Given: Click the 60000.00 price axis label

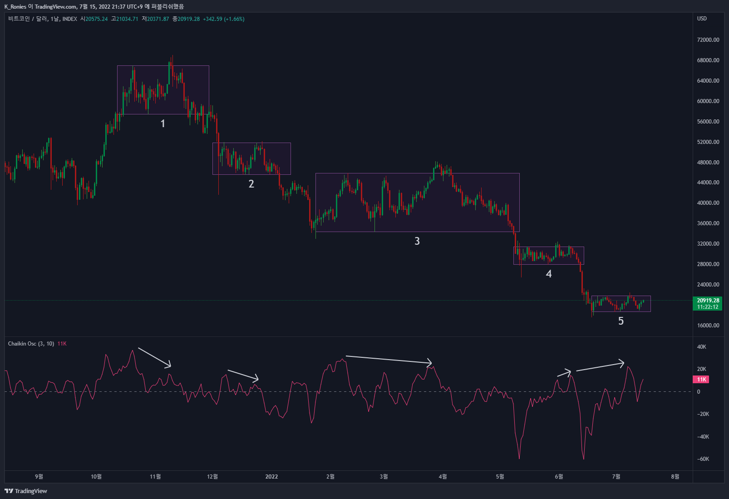Looking at the screenshot, I should tap(708, 101).
